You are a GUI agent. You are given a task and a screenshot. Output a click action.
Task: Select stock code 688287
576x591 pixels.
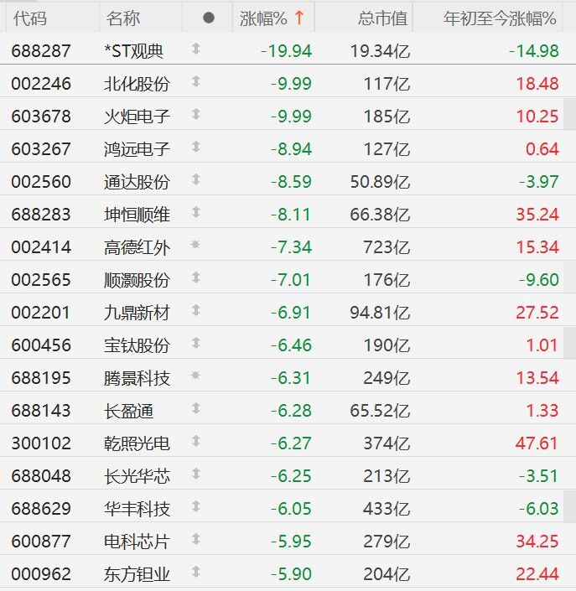(41, 51)
